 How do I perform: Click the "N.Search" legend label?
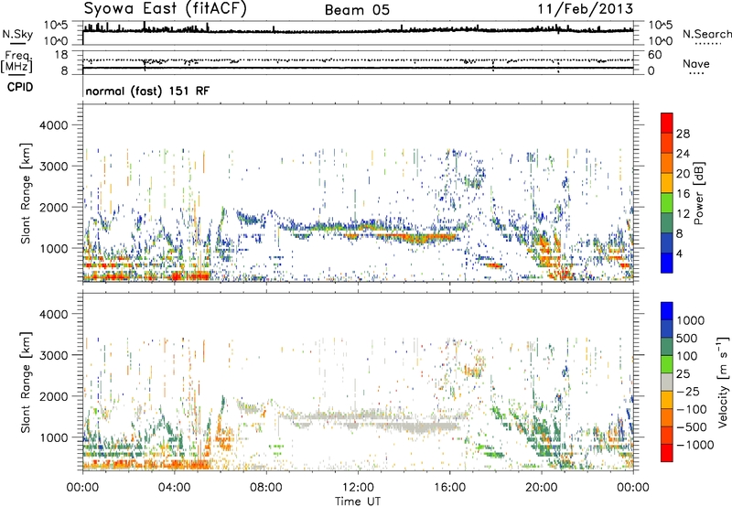pos(706,34)
